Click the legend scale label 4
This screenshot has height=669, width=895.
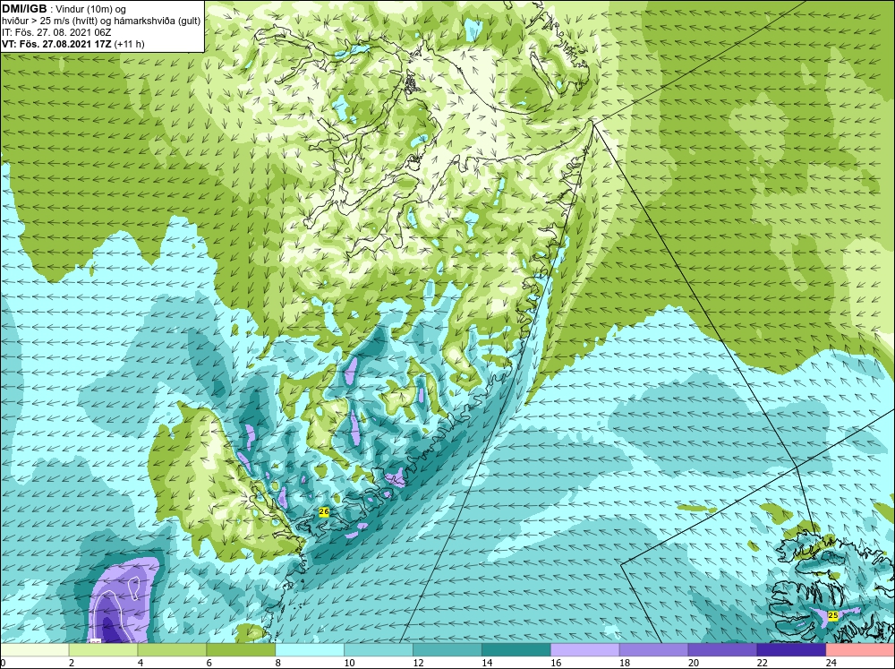click(141, 663)
